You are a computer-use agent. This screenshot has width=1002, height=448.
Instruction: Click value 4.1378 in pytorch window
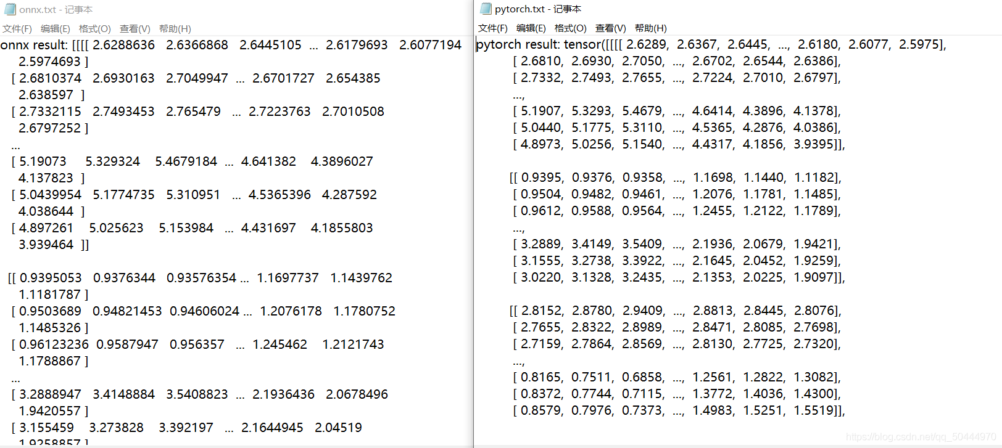814,111
